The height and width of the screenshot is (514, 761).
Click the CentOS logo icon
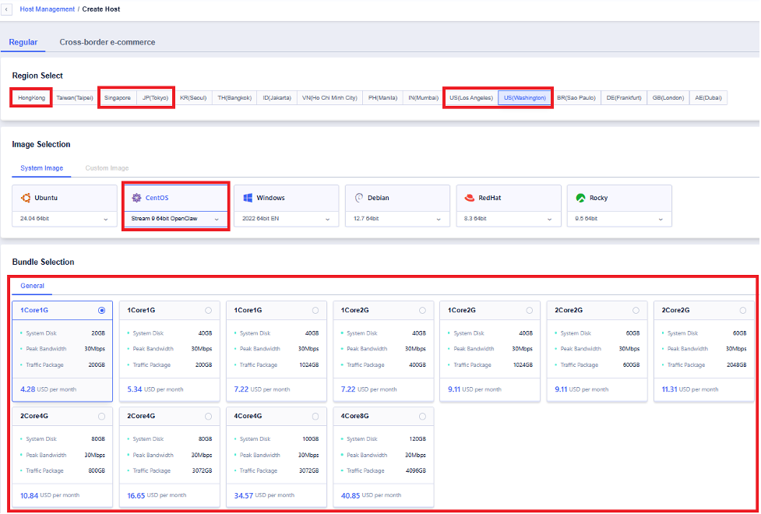(x=136, y=198)
